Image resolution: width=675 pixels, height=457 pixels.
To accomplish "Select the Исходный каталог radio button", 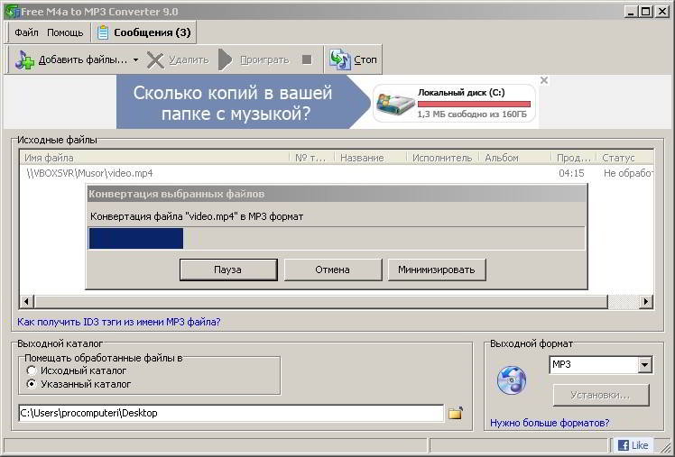I will [x=32, y=370].
